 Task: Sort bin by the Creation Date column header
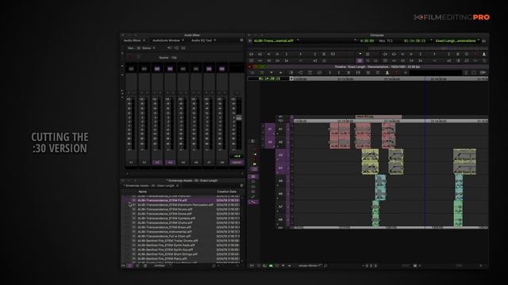[x=226, y=192]
